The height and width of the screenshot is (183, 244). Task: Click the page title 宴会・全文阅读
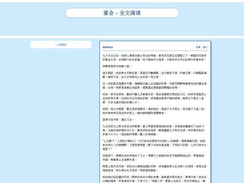(122, 13)
